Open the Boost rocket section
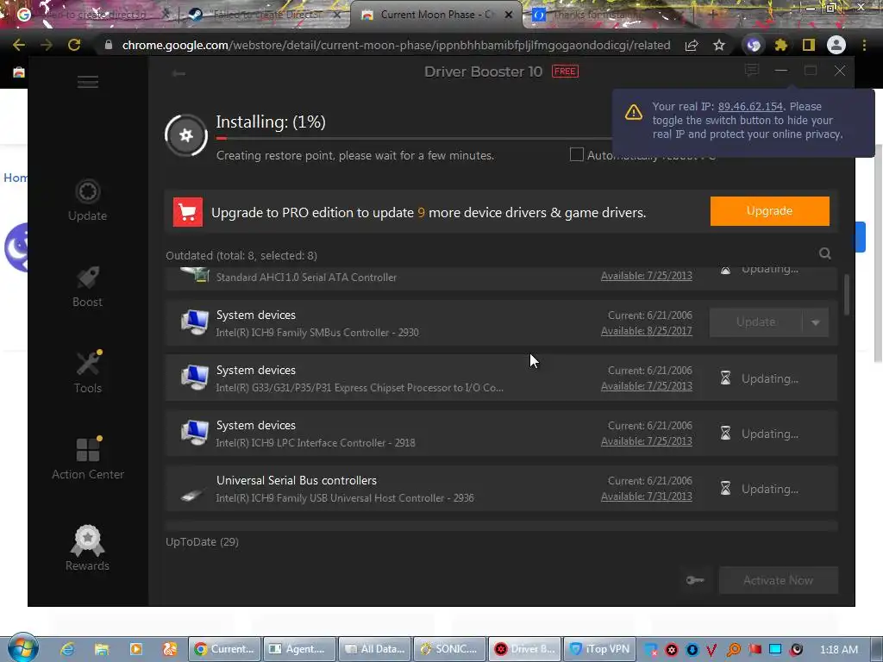Screen dimensions: 883x662 [x=87, y=286]
